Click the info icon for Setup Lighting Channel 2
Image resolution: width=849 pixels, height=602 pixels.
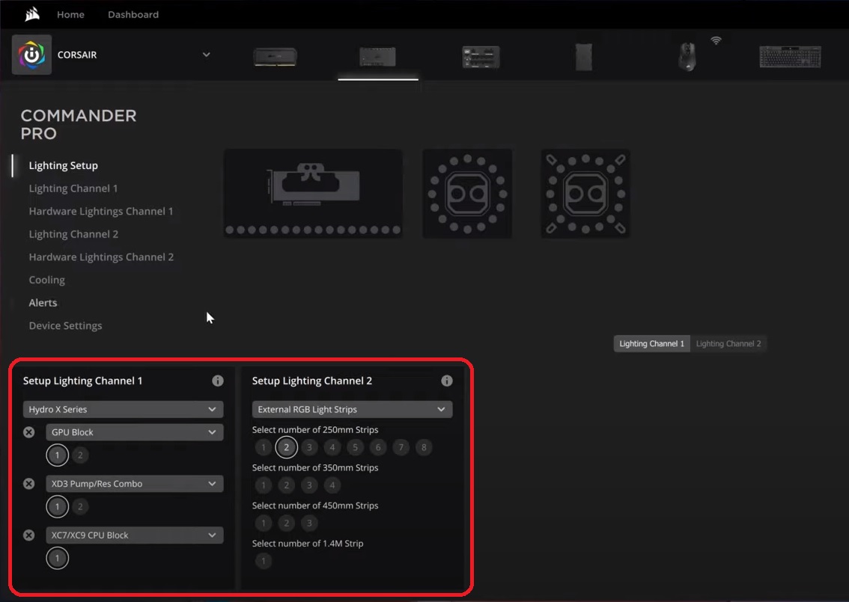point(447,381)
